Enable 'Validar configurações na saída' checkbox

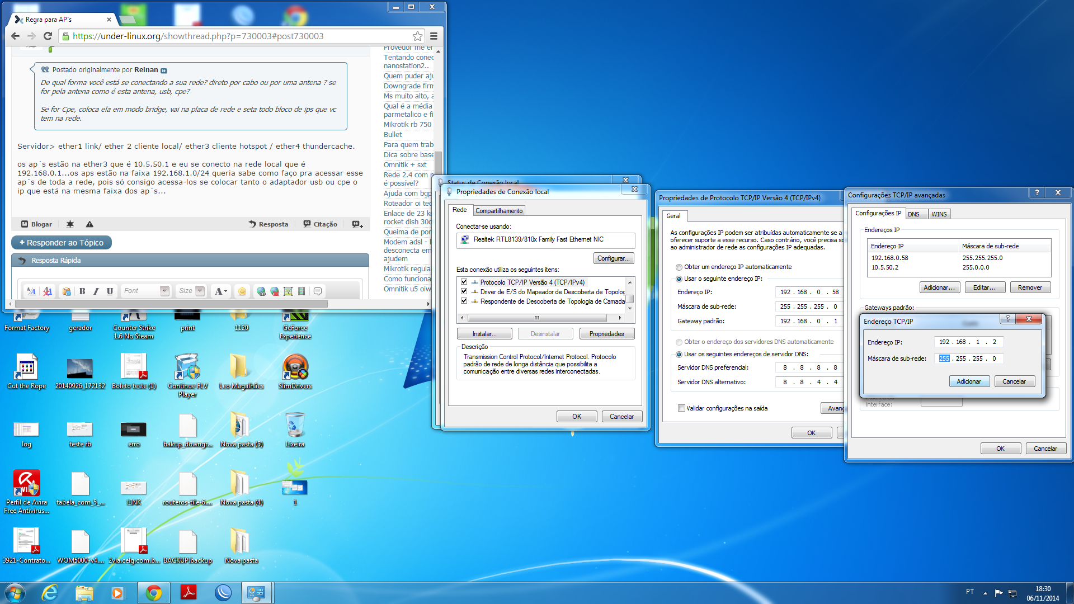681,408
